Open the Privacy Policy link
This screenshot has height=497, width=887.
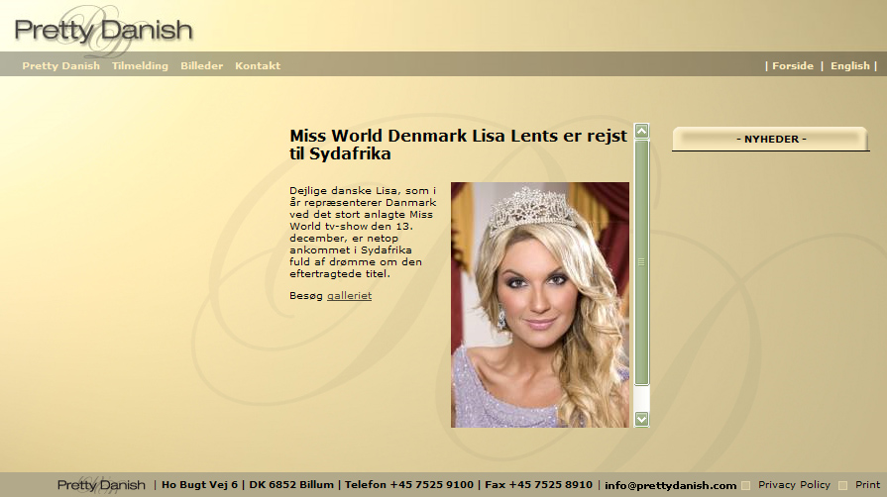click(794, 485)
